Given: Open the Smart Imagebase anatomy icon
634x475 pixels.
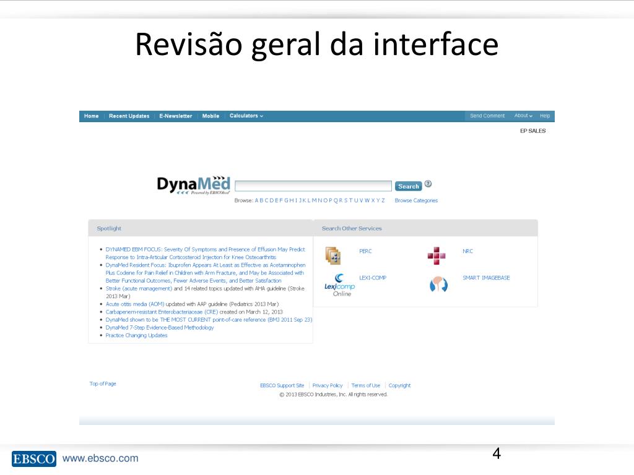Looking at the screenshot, I should coord(439,285).
